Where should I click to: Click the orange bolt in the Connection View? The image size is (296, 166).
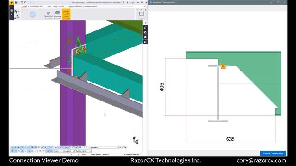coord(223,66)
